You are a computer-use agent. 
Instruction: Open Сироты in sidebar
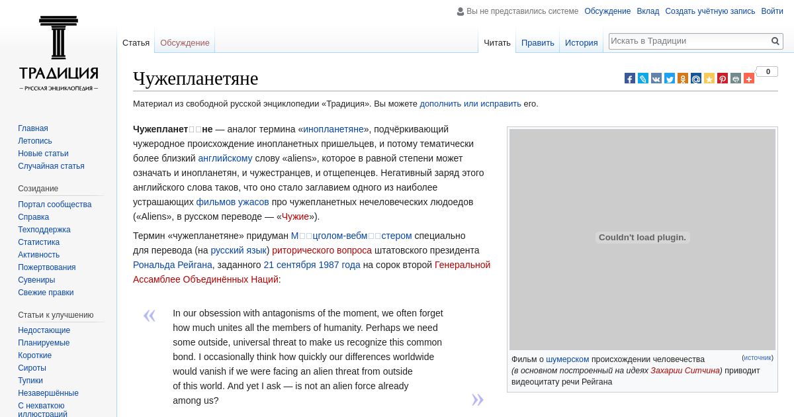[x=32, y=368]
